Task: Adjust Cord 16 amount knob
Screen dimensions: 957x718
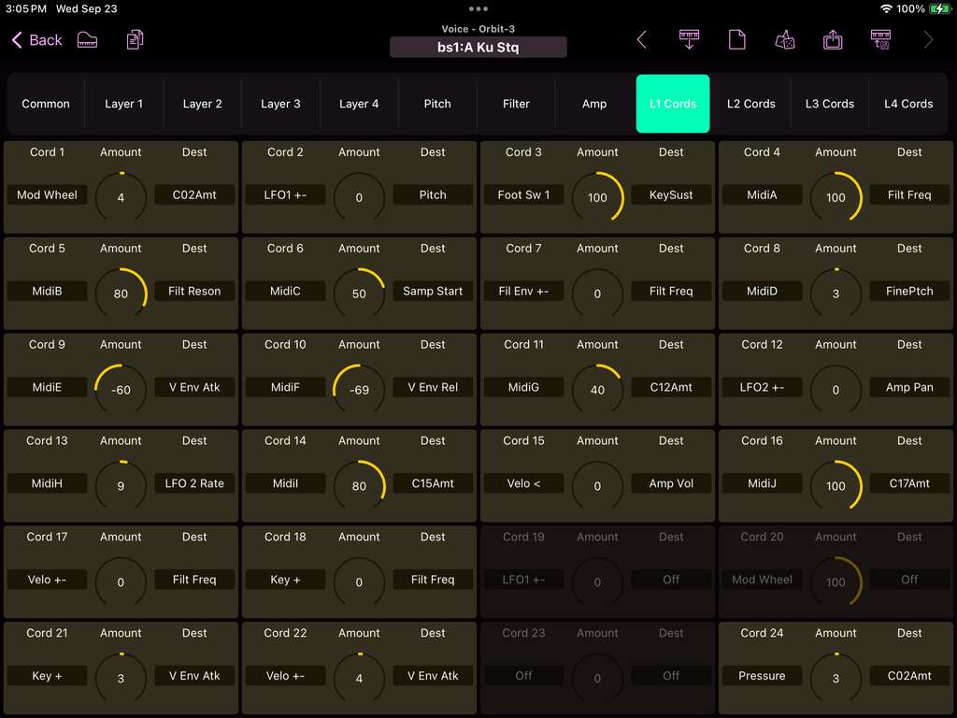Action: pos(836,486)
